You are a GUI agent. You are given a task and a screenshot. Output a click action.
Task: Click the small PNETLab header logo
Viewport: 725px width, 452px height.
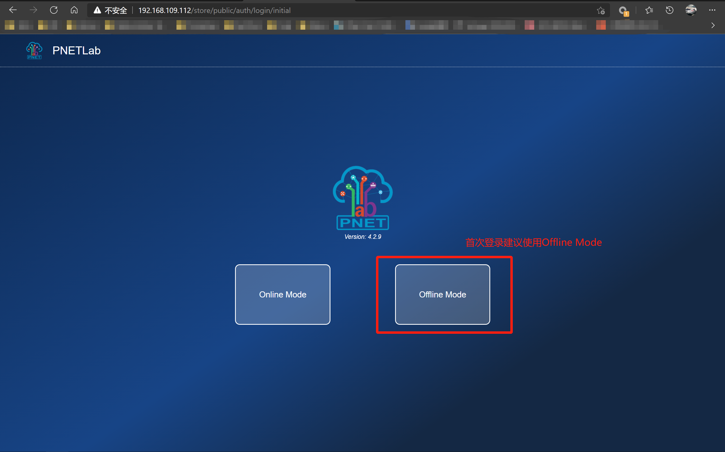(34, 51)
